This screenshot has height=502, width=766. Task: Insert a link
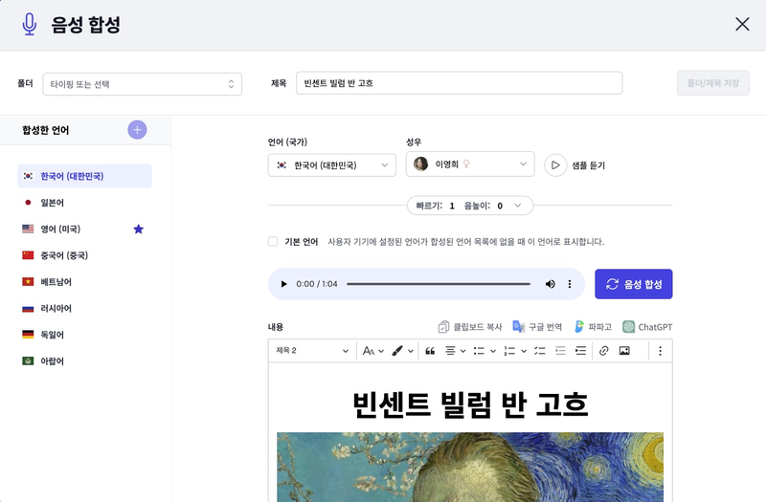pos(604,351)
